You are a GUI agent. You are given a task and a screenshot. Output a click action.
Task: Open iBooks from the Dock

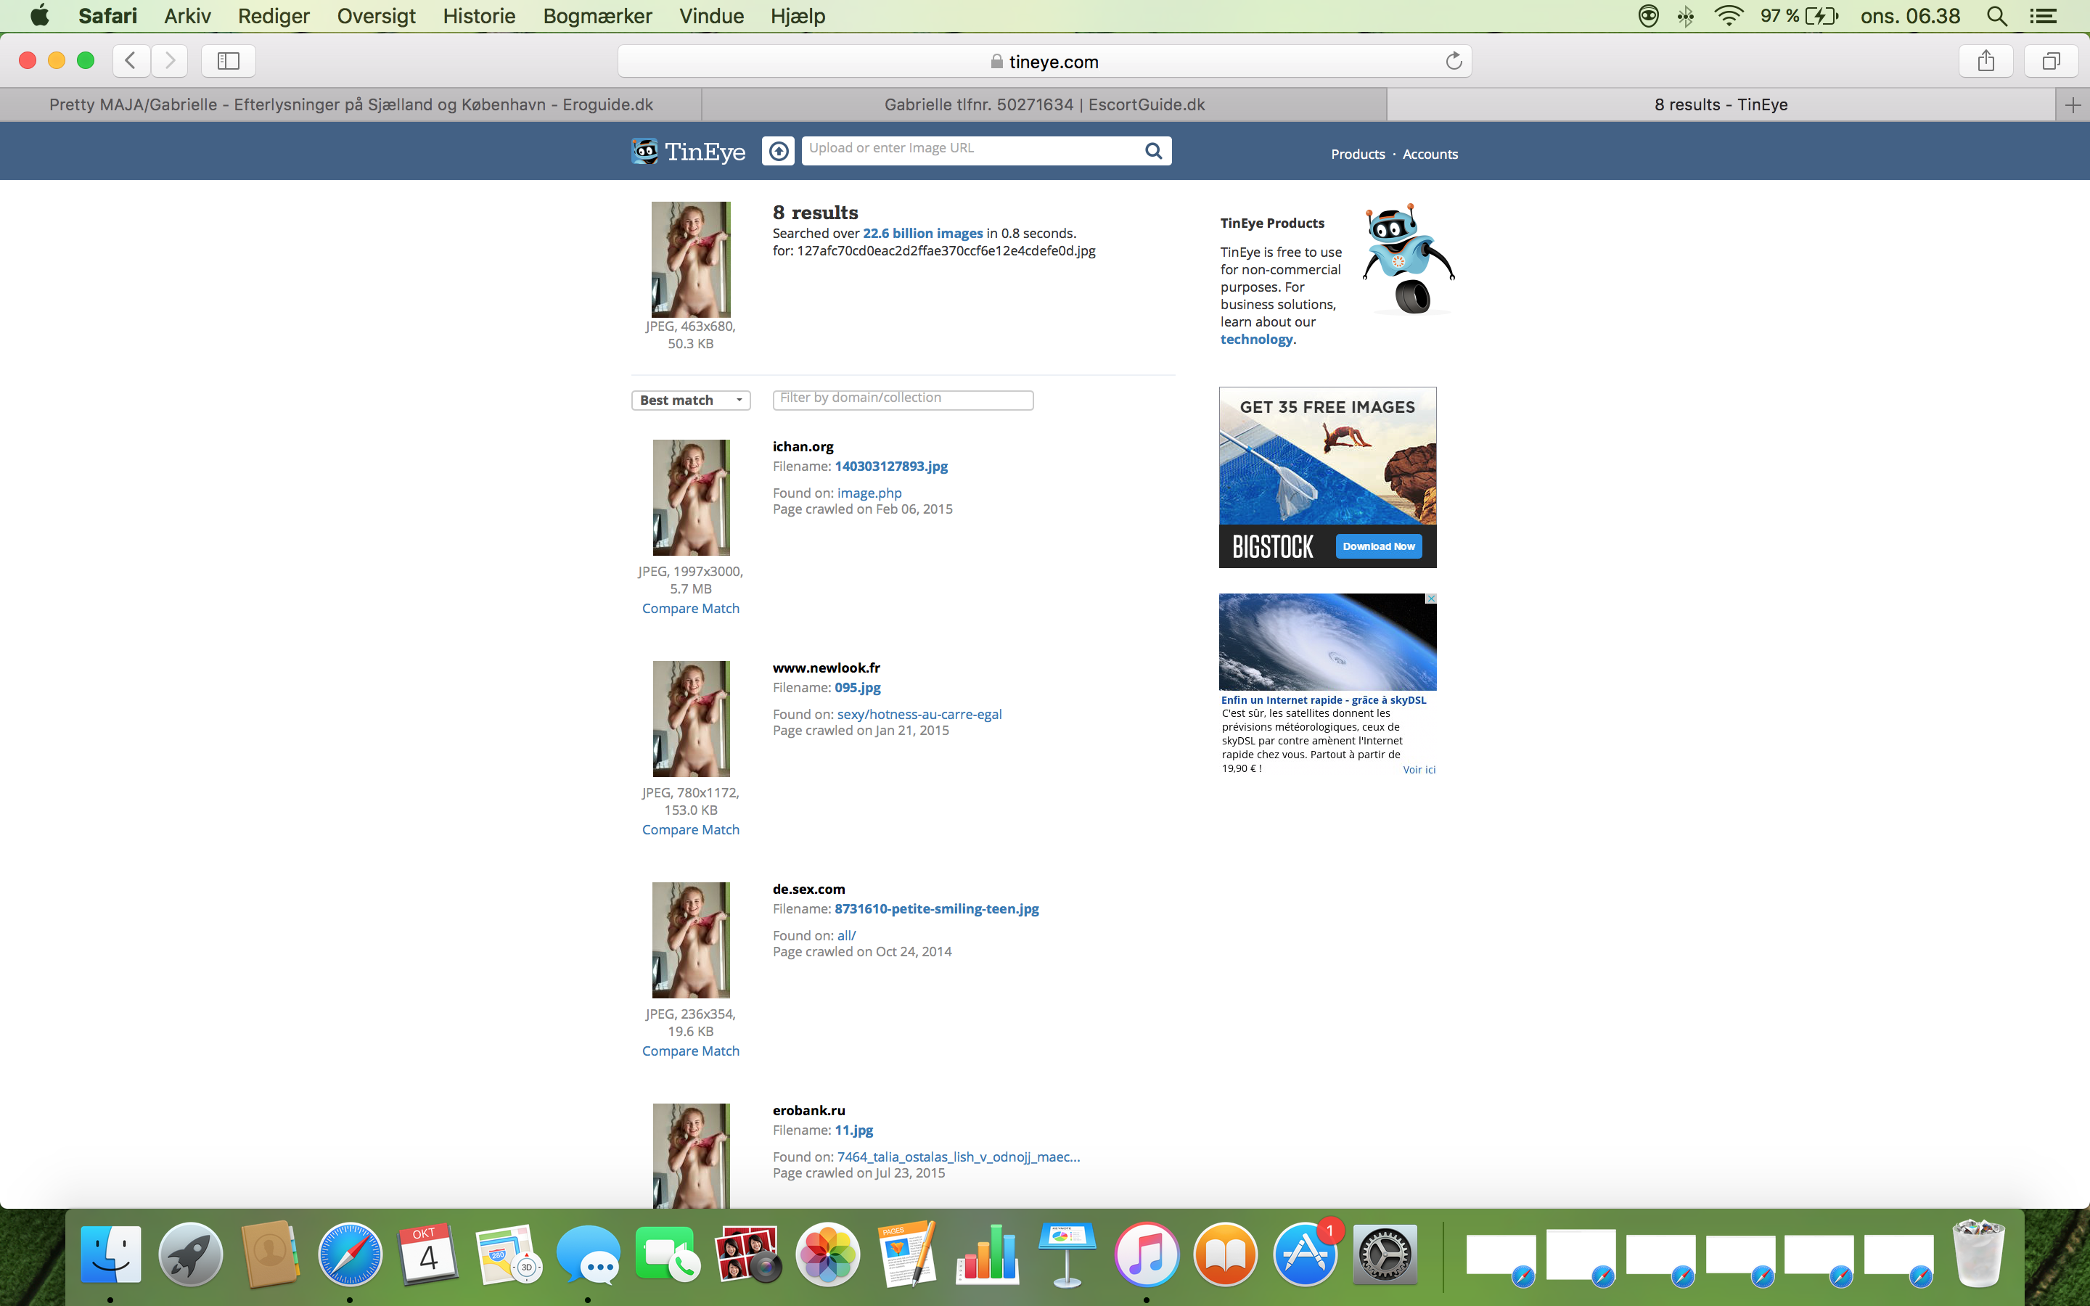click(1226, 1254)
